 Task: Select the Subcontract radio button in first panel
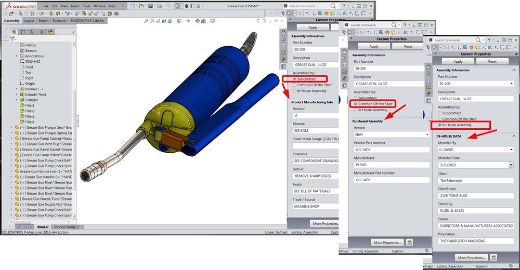tap(295, 79)
